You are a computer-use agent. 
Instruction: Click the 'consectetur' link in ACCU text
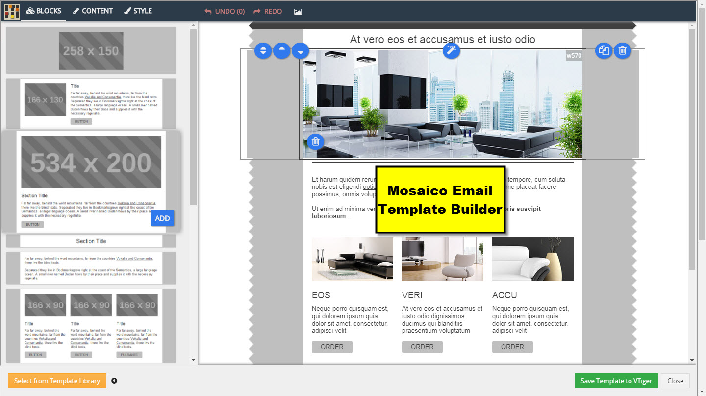coord(551,324)
